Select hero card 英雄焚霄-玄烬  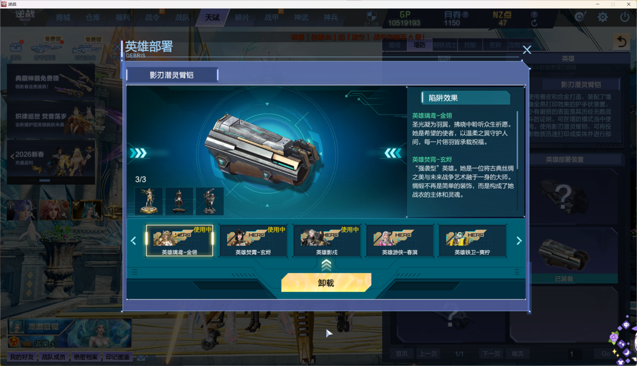pyautogui.click(x=253, y=241)
